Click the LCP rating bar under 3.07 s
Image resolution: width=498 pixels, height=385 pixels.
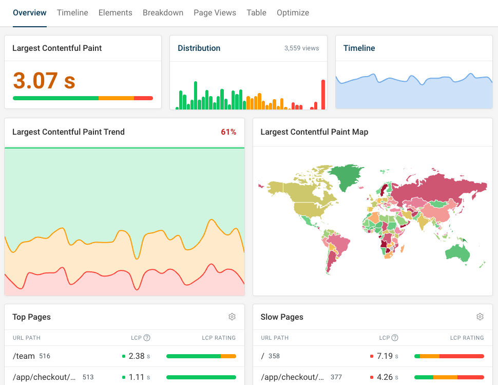(x=83, y=98)
